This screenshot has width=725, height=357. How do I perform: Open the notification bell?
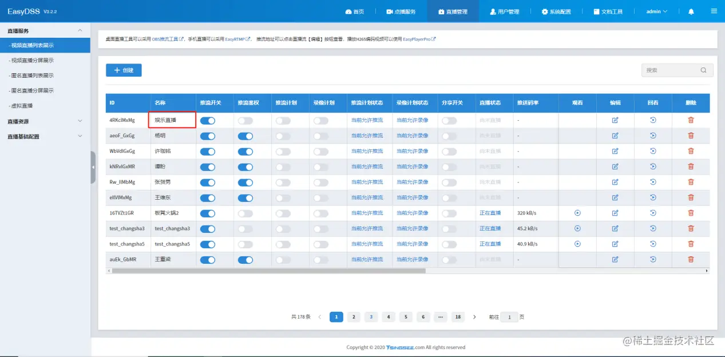(691, 11)
